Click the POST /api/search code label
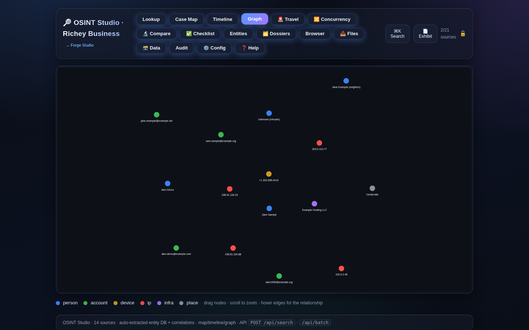This screenshot has width=529, height=330. point(271,323)
